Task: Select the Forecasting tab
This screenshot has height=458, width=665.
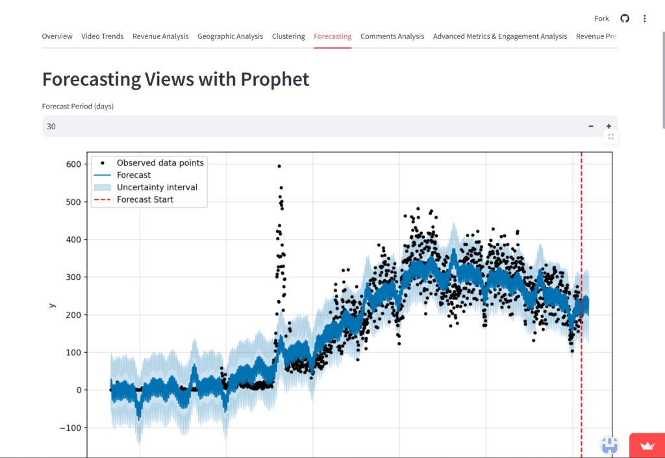Action: pyautogui.click(x=332, y=36)
